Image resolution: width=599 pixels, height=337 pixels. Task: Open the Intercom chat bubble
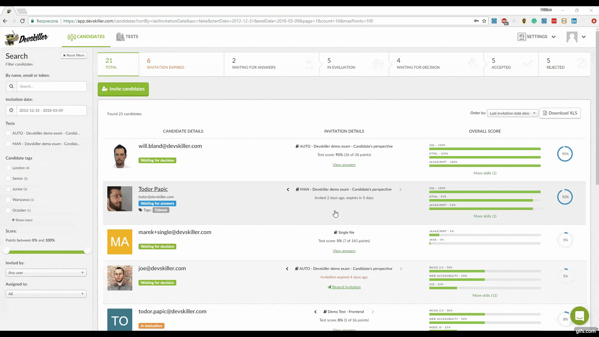[x=579, y=316]
